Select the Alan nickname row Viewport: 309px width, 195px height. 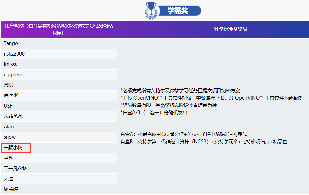(x=59, y=127)
